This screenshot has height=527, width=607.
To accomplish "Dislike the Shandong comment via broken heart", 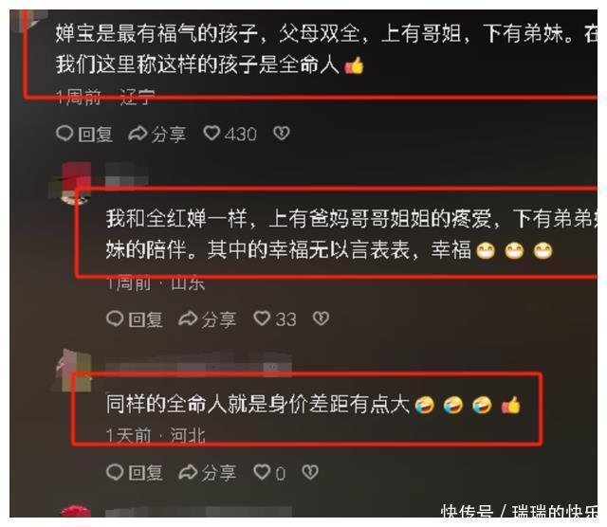I will (x=321, y=318).
